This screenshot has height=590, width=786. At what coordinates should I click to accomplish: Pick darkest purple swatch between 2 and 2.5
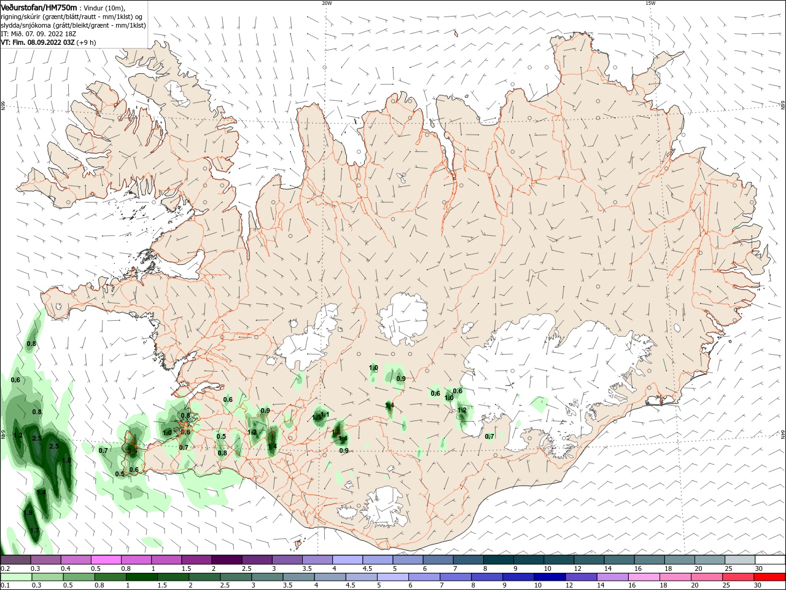pos(226,560)
